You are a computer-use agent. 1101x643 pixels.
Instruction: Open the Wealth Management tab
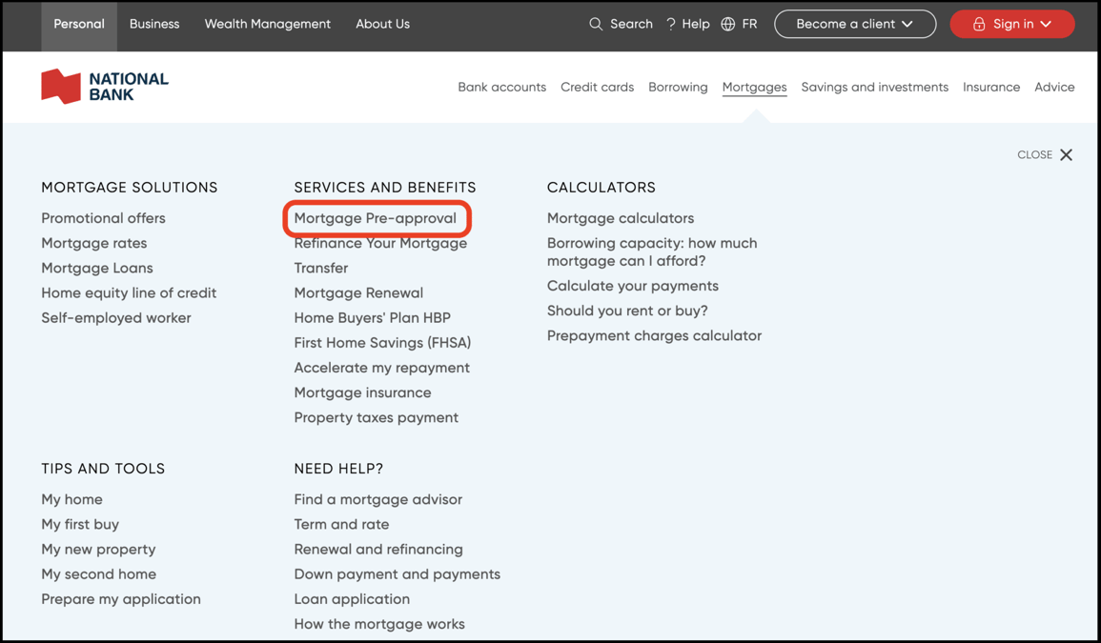point(267,24)
